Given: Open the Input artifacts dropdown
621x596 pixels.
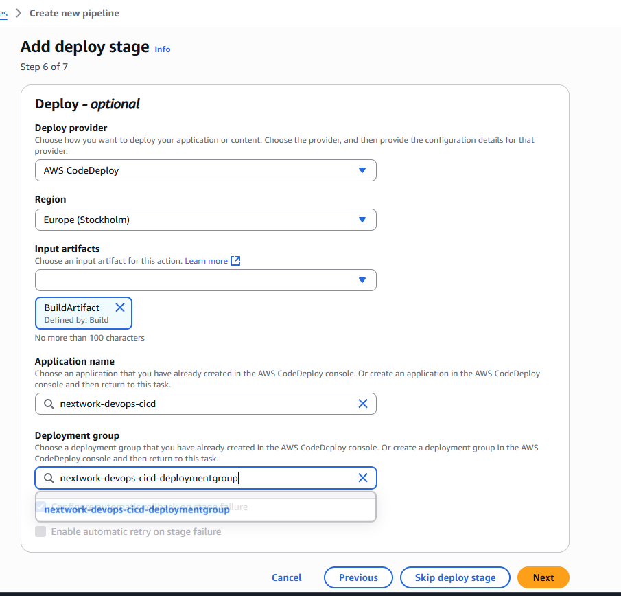Looking at the screenshot, I should tap(205, 280).
